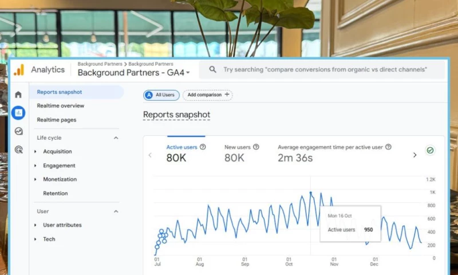Select Realtime overview in sidebar
Screen dimensions: 458x275
click(61, 106)
